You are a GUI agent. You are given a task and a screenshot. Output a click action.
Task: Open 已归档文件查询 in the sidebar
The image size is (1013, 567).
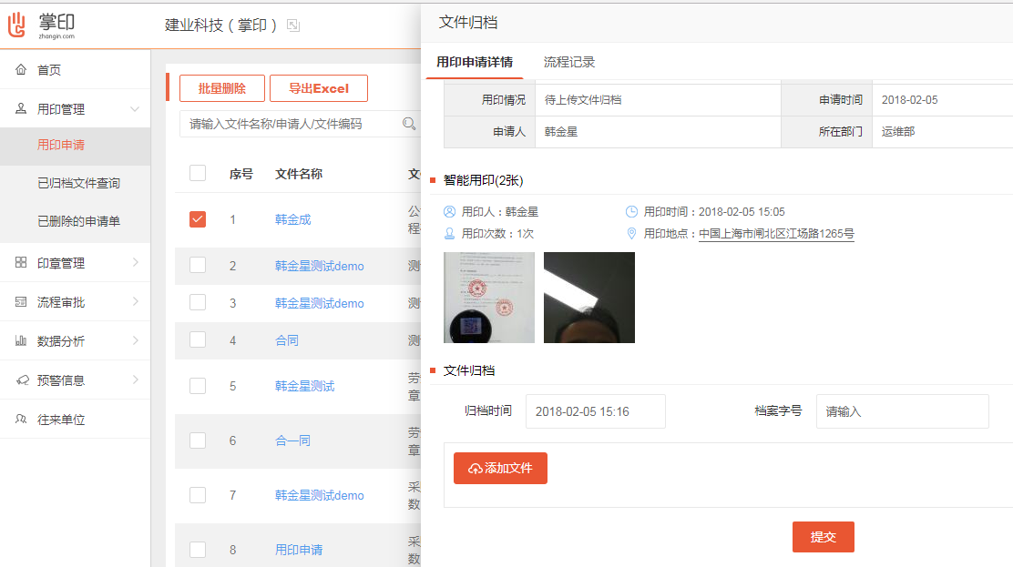tap(78, 183)
